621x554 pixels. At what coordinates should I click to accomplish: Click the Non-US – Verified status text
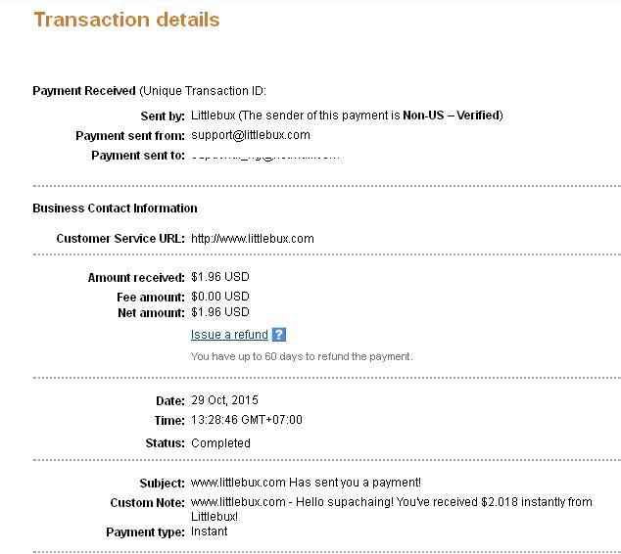[451, 115]
